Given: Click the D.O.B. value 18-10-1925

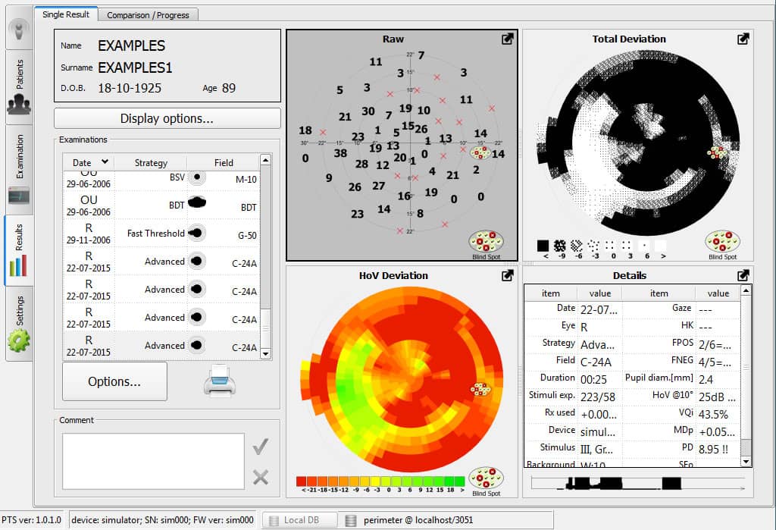Looking at the screenshot, I should coord(130,88).
